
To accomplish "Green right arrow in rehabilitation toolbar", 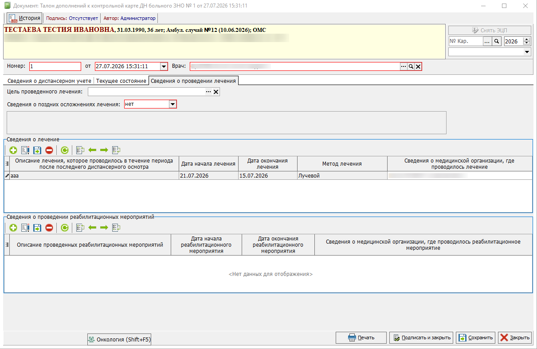I will pyautogui.click(x=104, y=228).
